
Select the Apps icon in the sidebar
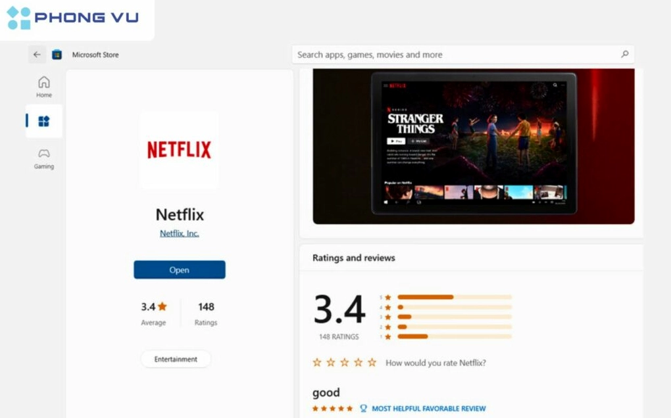point(44,121)
